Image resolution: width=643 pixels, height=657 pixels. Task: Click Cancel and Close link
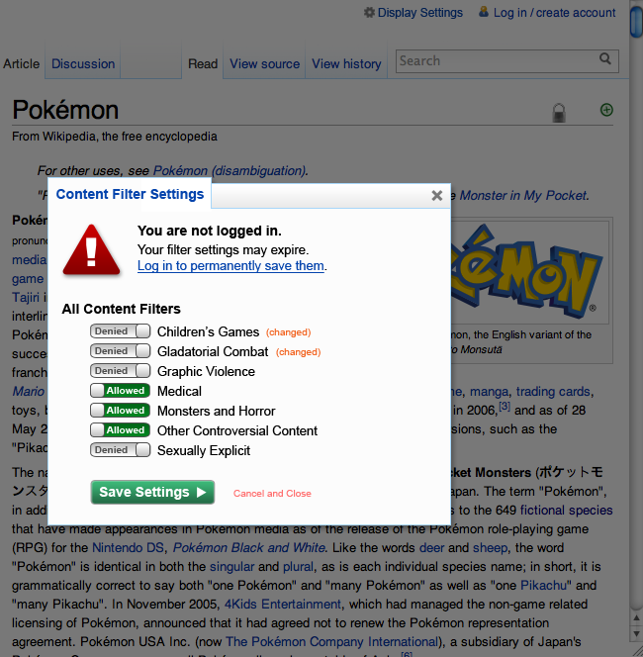(272, 493)
